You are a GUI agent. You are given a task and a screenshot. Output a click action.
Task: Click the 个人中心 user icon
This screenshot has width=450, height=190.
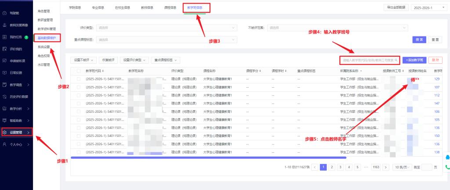click(4, 144)
